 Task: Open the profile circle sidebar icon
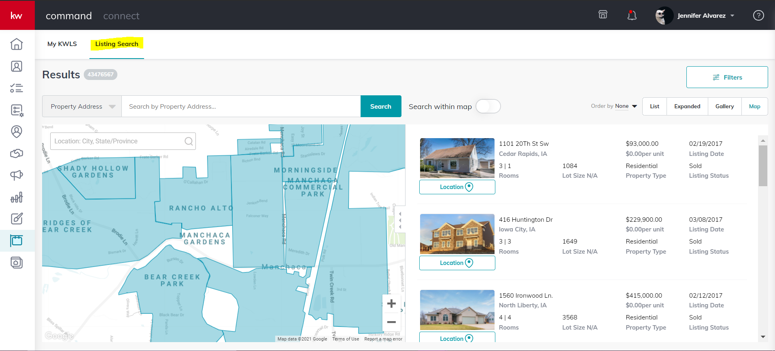[17, 132]
